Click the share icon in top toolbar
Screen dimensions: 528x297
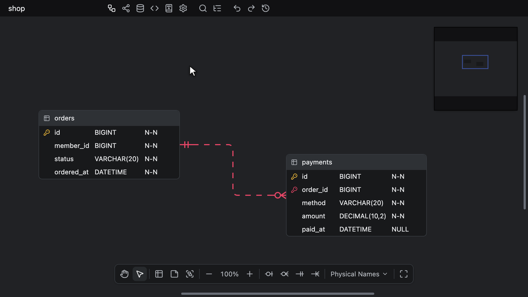pyautogui.click(x=126, y=8)
